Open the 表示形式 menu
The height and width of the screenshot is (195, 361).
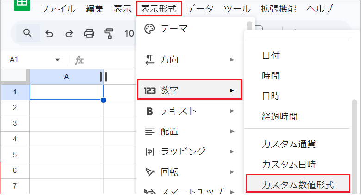pos(159,9)
